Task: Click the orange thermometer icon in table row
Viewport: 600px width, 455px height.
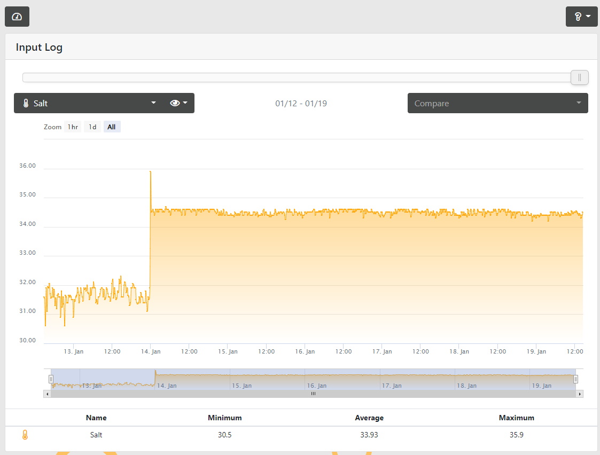Action: click(x=25, y=435)
